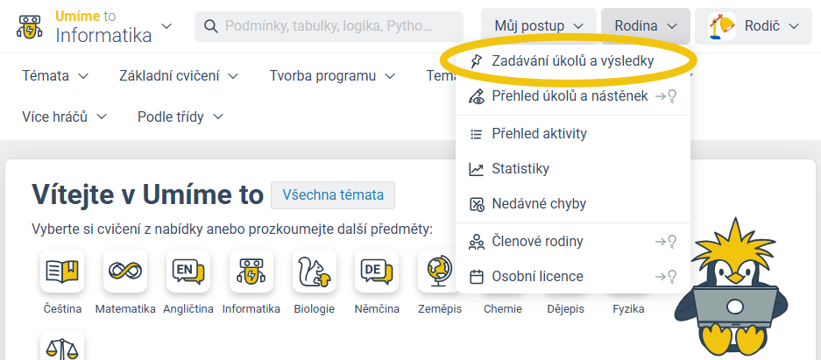Open the Matematika subject icon
This screenshot has width=821, height=360.
(125, 272)
